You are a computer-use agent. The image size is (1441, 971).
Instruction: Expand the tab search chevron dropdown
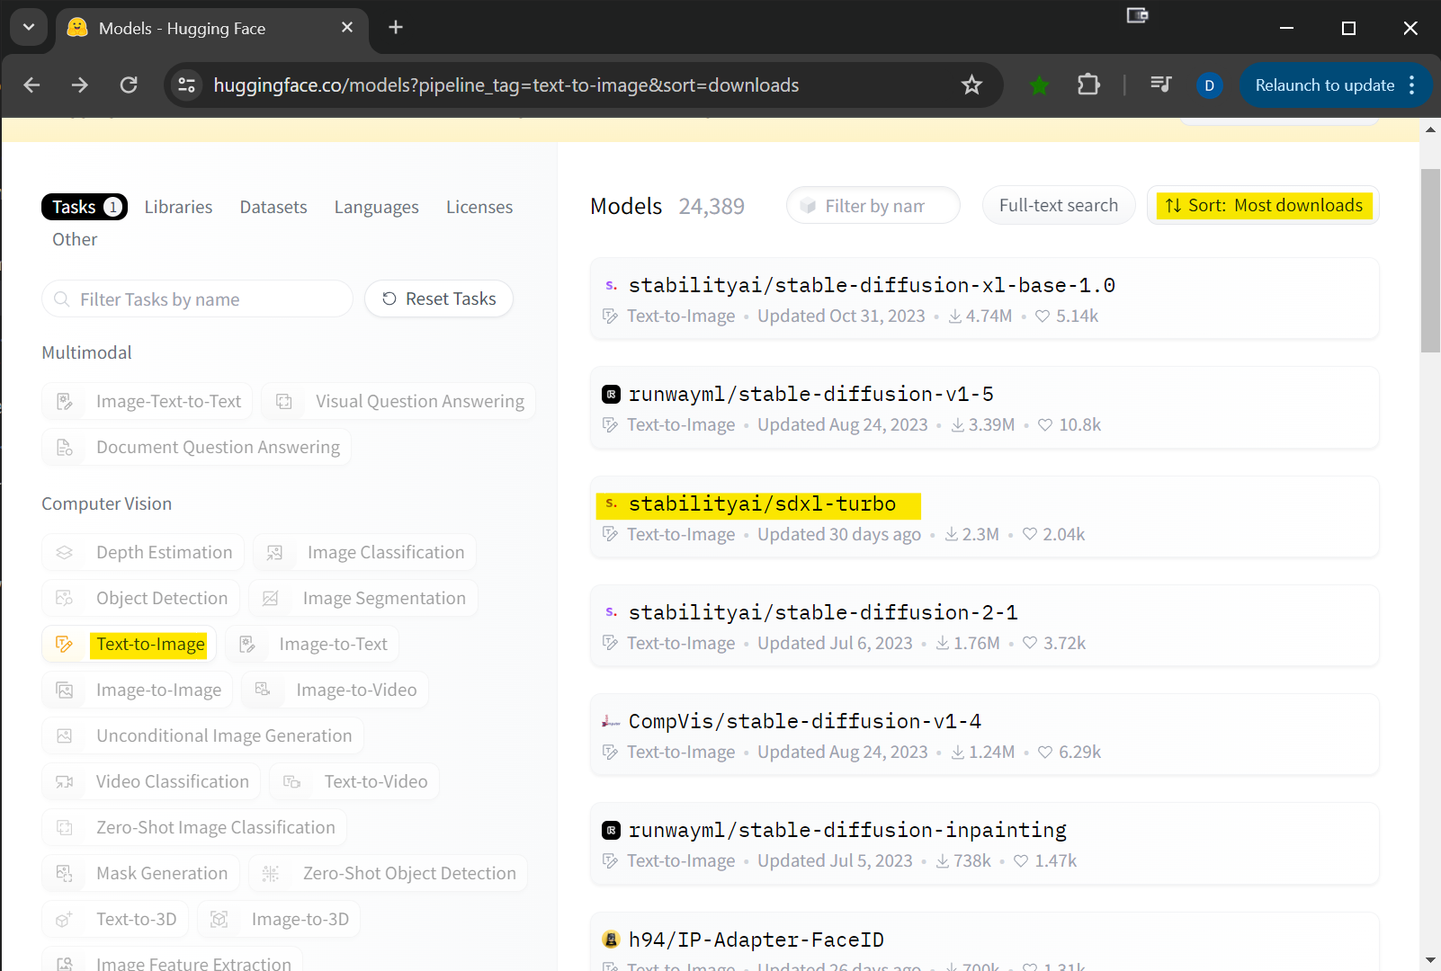tap(29, 28)
